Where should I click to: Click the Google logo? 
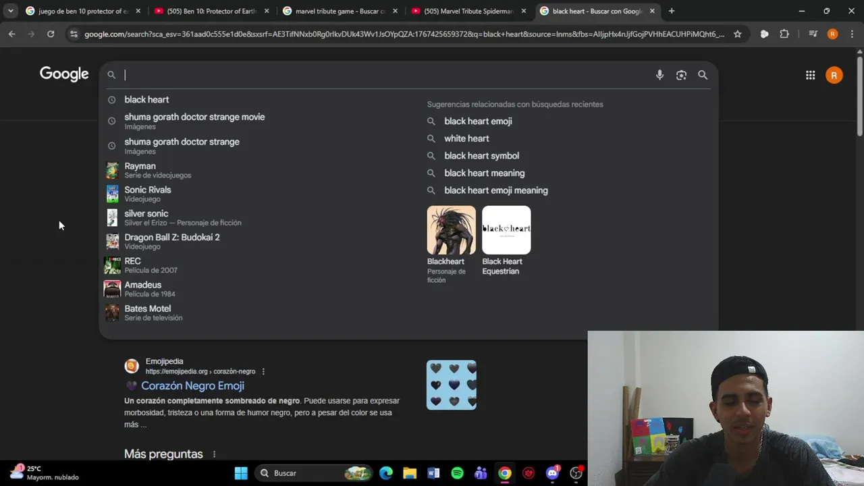click(64, 74)
